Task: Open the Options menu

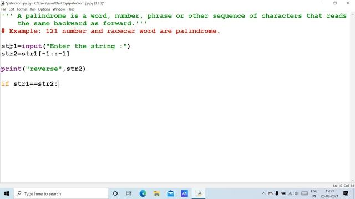Action: (44, 9)
